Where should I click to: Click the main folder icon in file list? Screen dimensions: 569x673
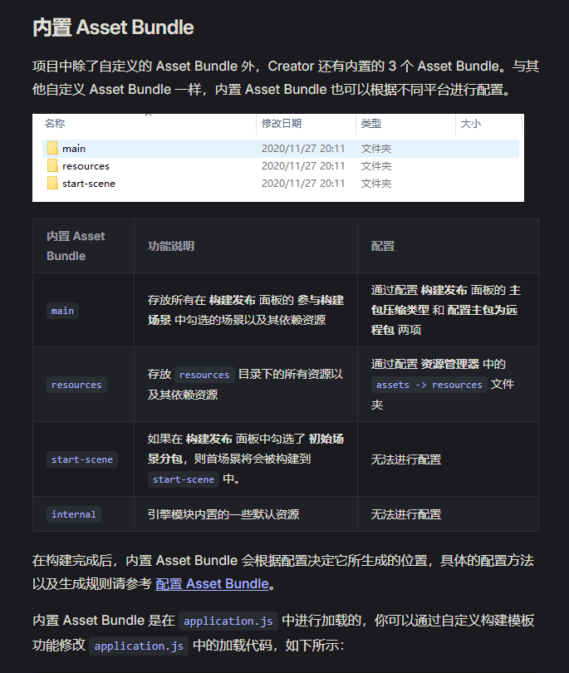53,149
